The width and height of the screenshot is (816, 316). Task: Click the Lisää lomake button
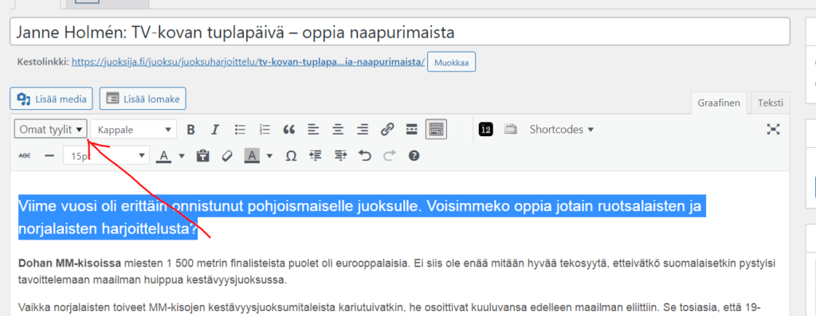point(143,99)
